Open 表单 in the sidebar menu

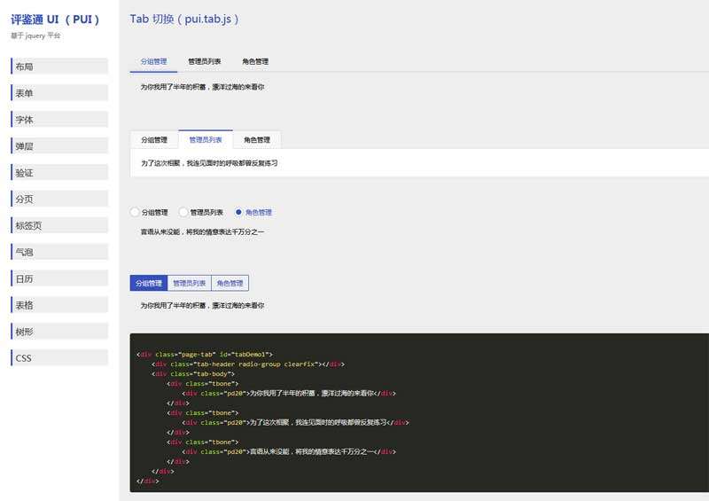[x=58, y=93]
